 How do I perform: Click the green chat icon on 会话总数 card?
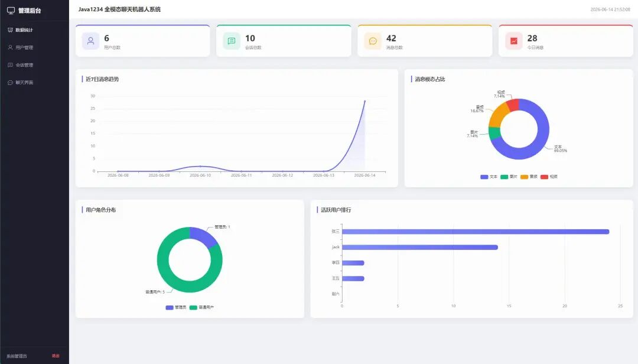coord(232,41)
